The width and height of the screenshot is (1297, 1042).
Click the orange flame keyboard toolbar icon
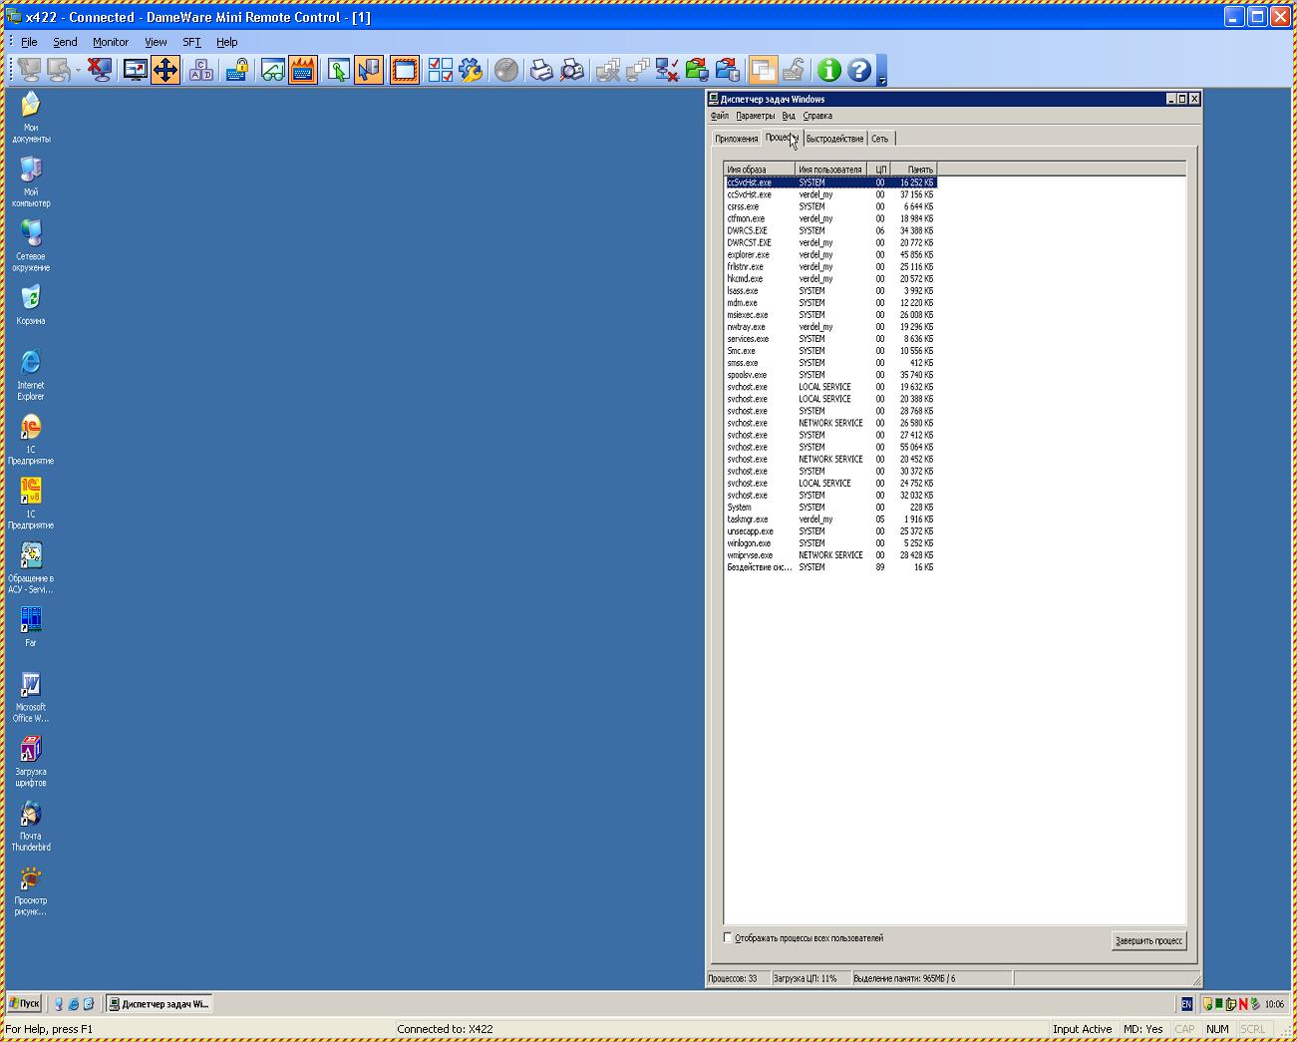[303, 70]
